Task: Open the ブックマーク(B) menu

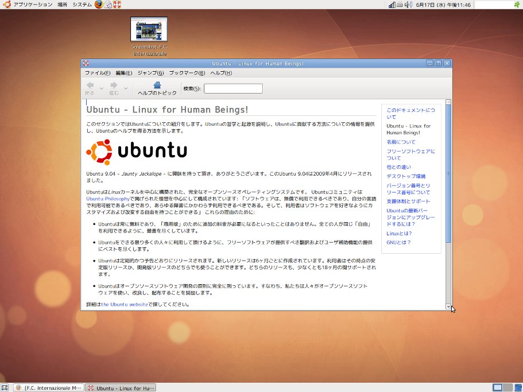Action: coord(187,73)
